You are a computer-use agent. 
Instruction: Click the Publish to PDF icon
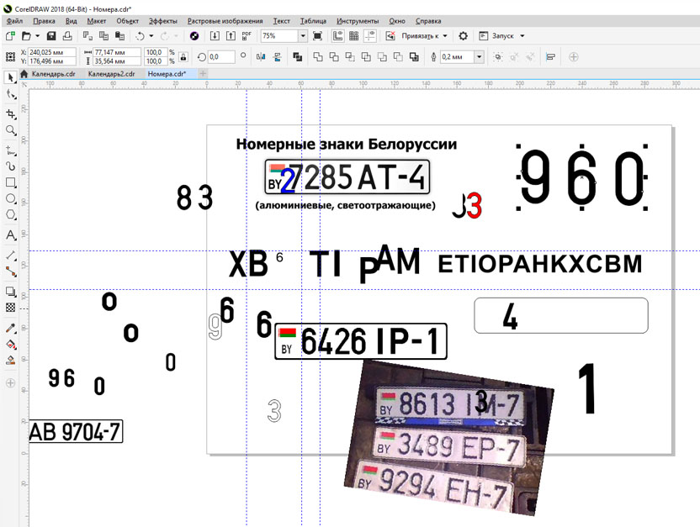tap(247, 36)
